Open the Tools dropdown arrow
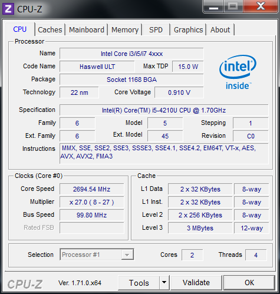The height and width of the screenshot is (294, 280). (164, 283)
